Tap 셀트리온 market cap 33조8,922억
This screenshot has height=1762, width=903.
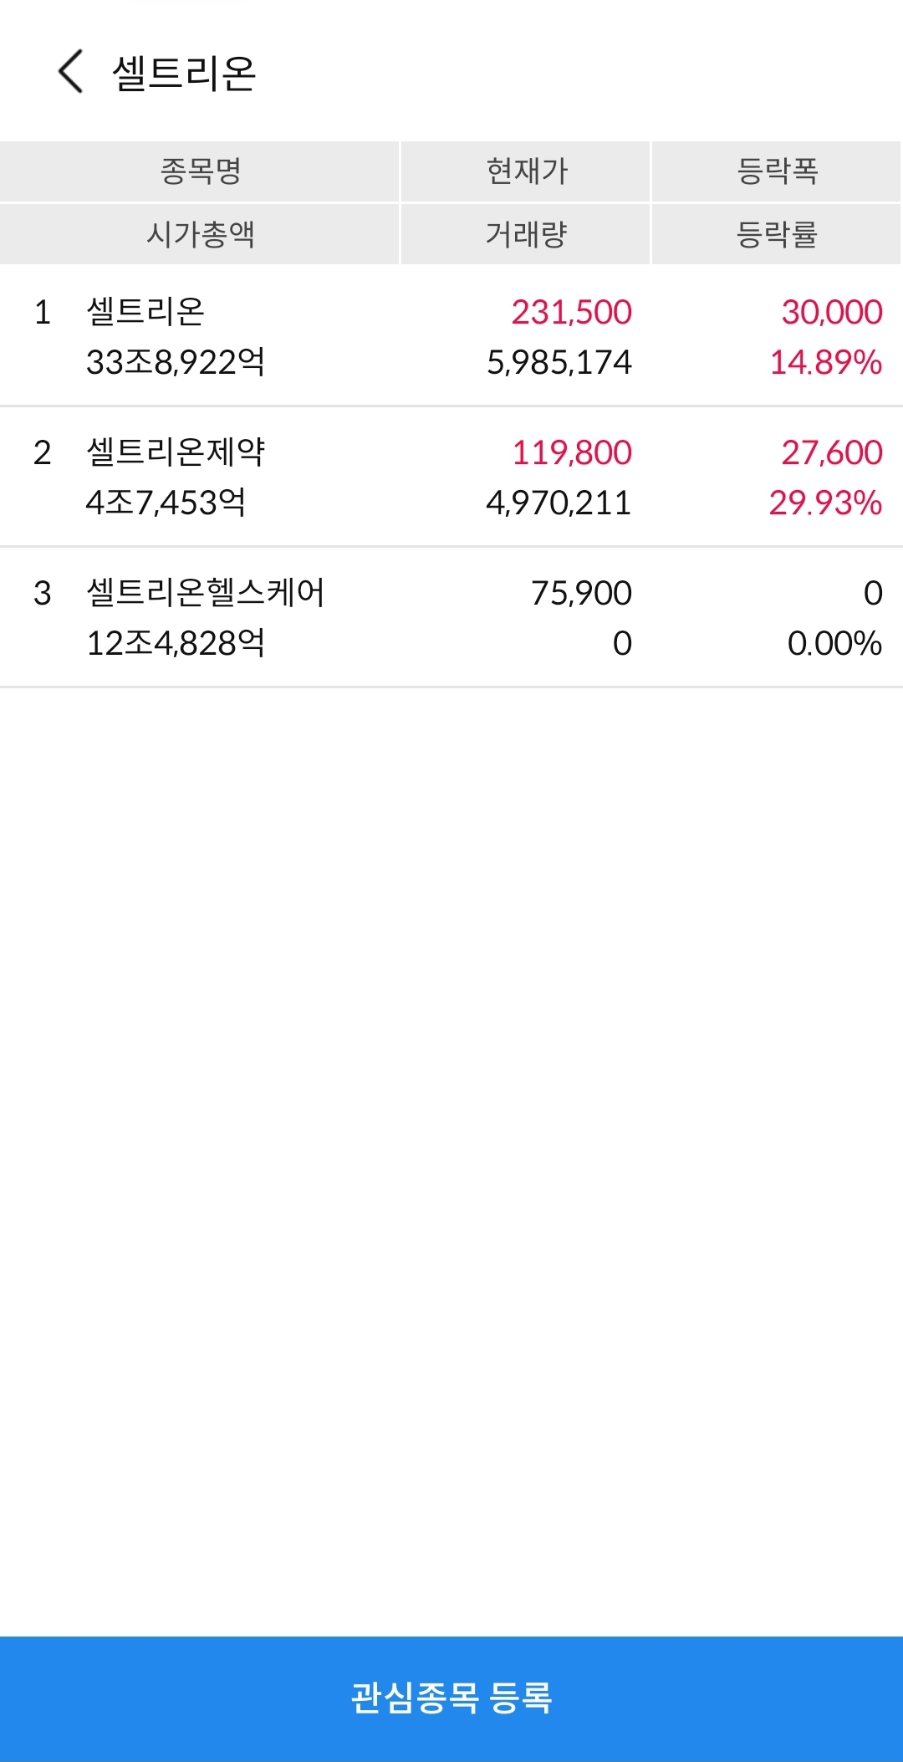click(x=176, y=363)
